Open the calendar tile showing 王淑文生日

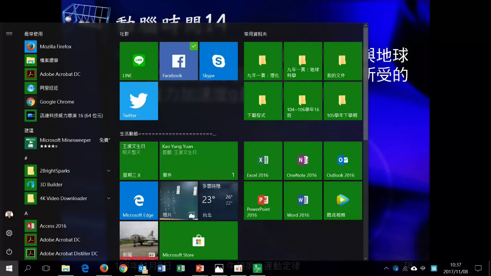[139, 161]
